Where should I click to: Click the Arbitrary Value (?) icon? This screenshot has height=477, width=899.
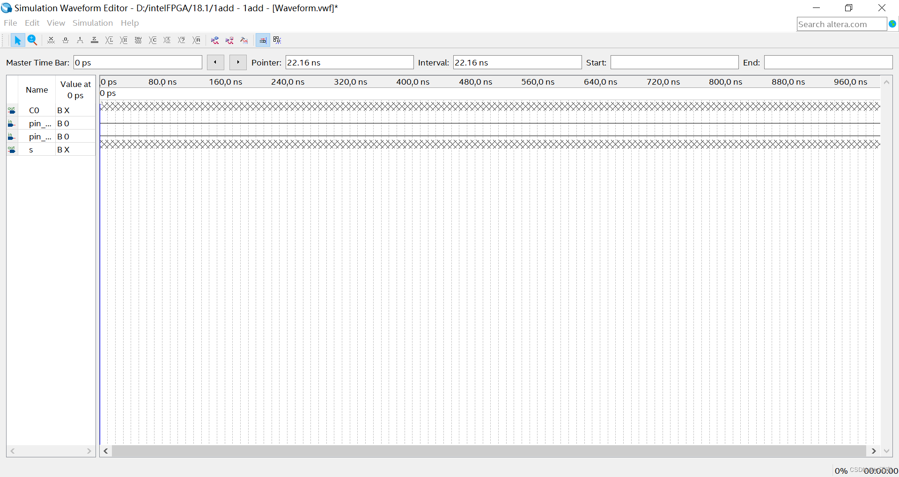(x=182, y=40)
